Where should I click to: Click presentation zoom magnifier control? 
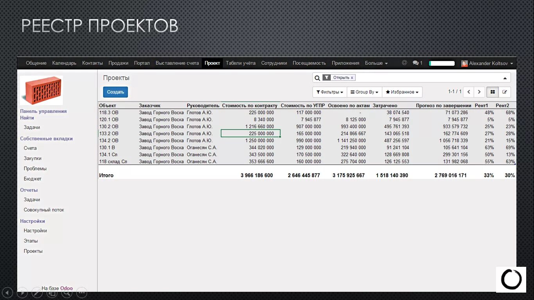point(67,292)
